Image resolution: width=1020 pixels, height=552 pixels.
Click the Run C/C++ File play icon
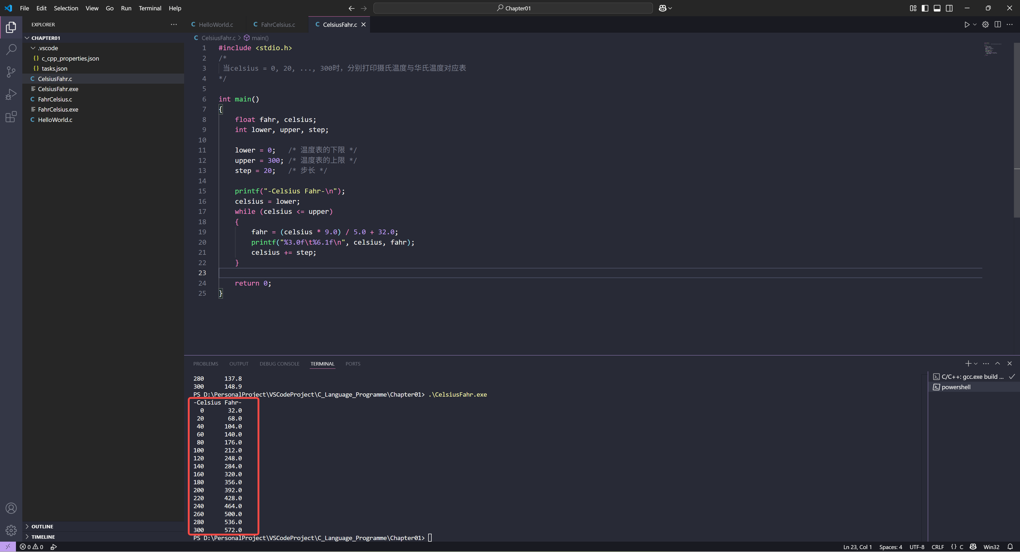click(967, 24)
